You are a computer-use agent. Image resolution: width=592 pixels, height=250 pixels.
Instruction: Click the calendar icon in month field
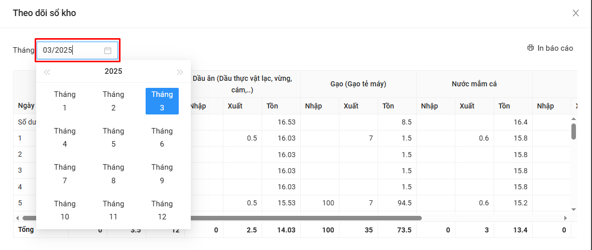pos(107,50)
